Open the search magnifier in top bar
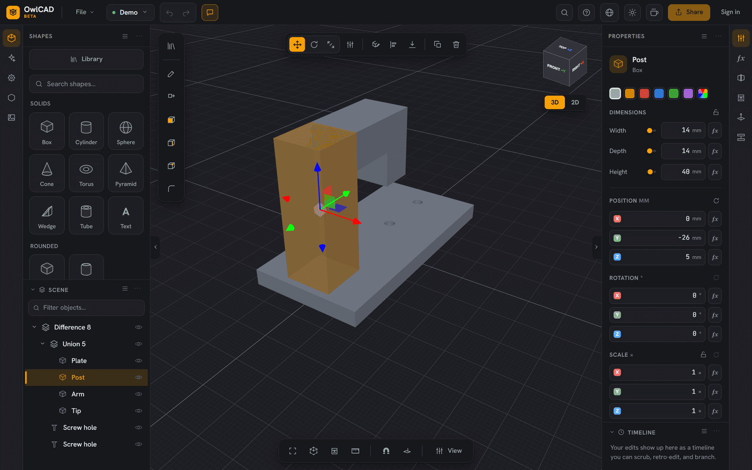The height and width of the screenshot is (470, 752). (564, 12)
